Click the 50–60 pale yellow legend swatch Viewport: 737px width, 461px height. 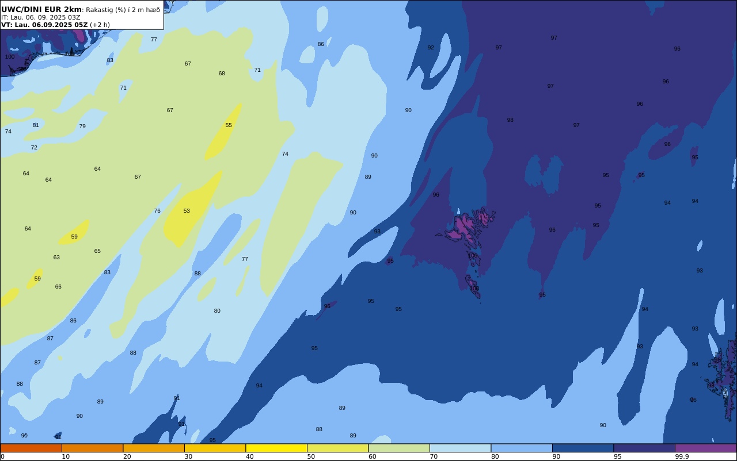[337, 448]
